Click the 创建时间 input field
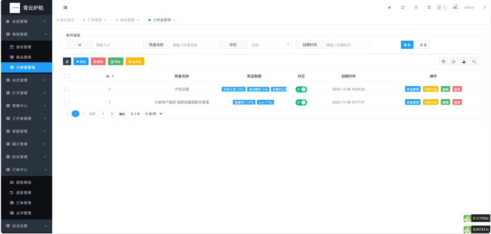The height and width of the screenshot is (234, 491). (x=346, y=45)
